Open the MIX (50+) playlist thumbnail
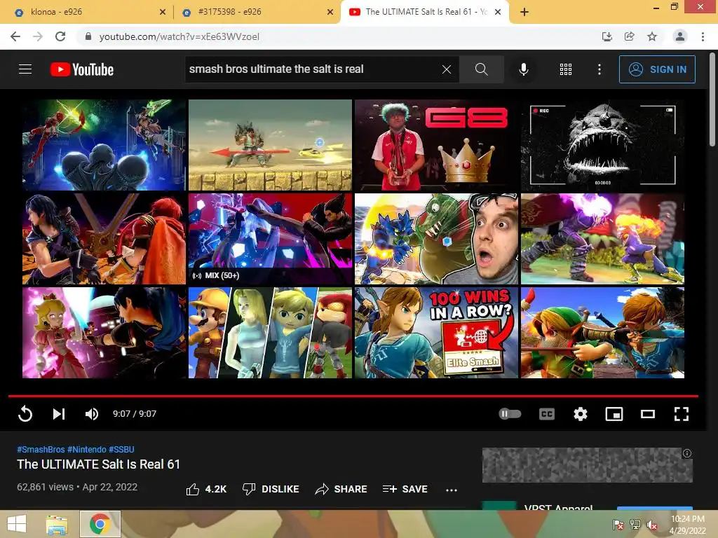This screenshot has height=538, width=718. [x=270, y=239]
